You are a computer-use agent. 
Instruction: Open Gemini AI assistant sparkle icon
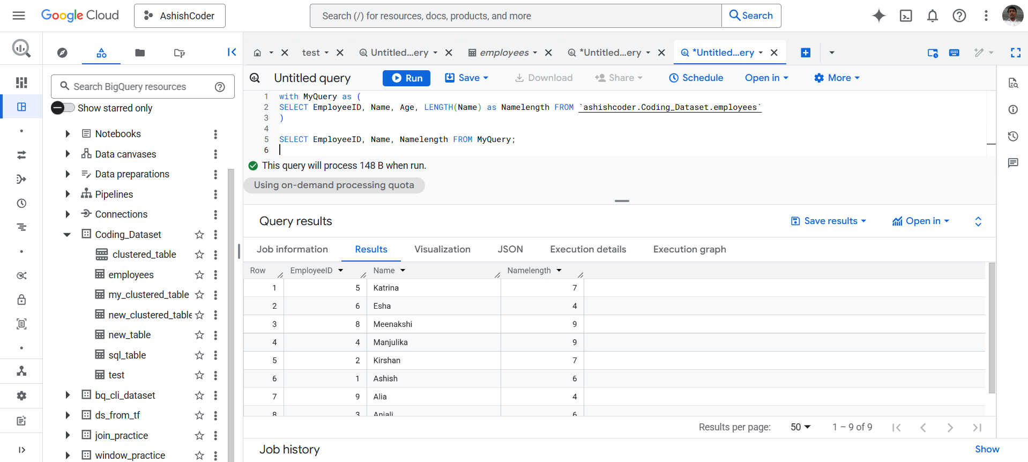pyautogui.click(x=878, y=16)
